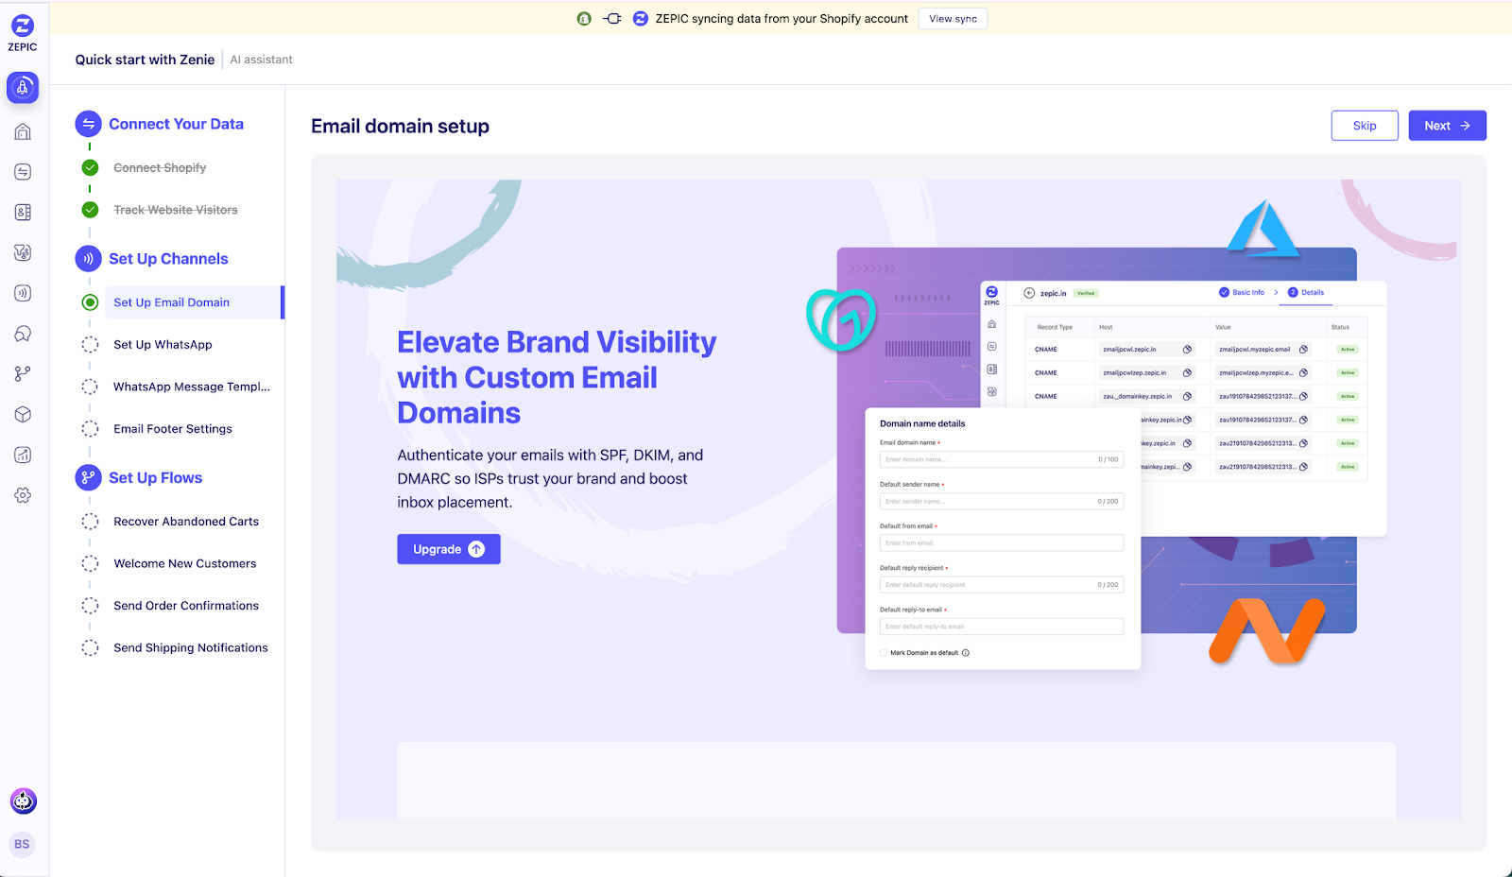The height and width of the screenshot is (877, 1512).
Task: Click the Upgrade button
Action: (449, 549)
